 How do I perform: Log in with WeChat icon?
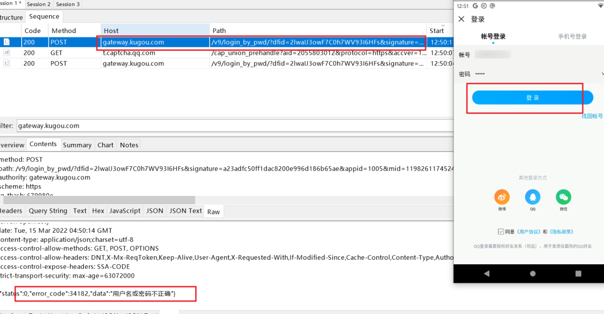coord(564,197)
